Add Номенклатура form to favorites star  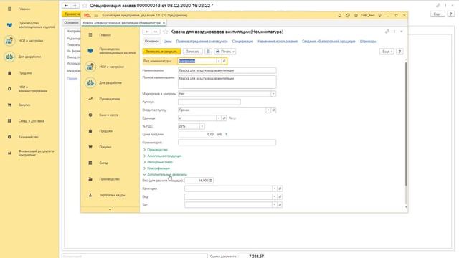(x=166, y=32)
